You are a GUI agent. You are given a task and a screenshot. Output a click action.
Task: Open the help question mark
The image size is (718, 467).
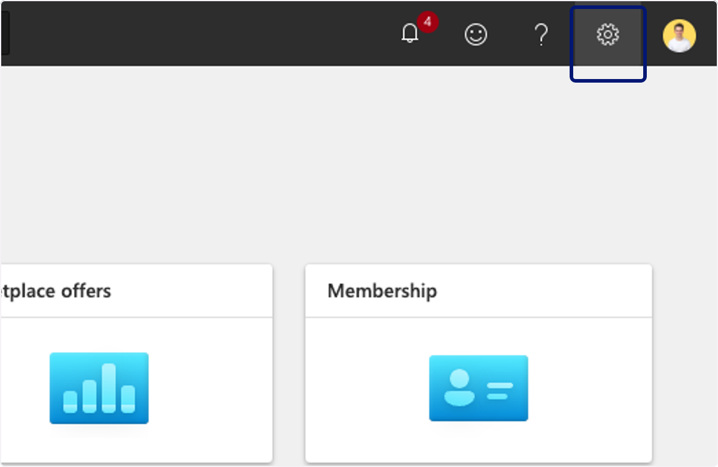541,35
